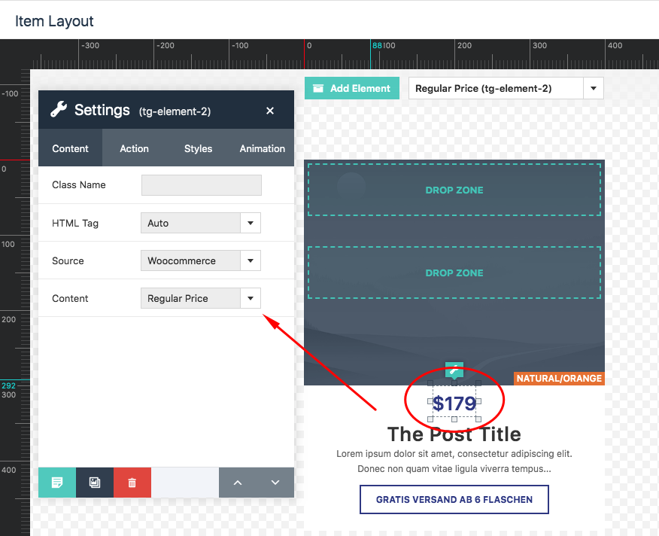Click the Gratis Versand ab 6 Flaschen button

pyautogui.click(x=454, y=499)
